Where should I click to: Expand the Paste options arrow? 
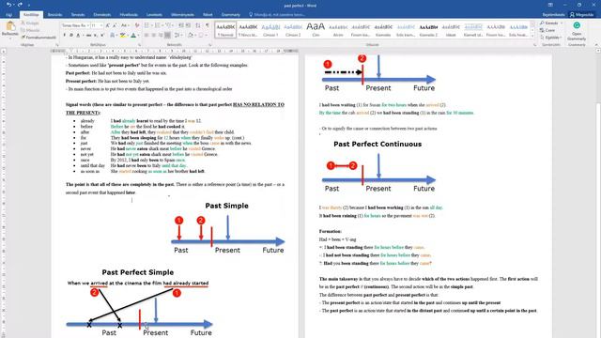(10, 38)
